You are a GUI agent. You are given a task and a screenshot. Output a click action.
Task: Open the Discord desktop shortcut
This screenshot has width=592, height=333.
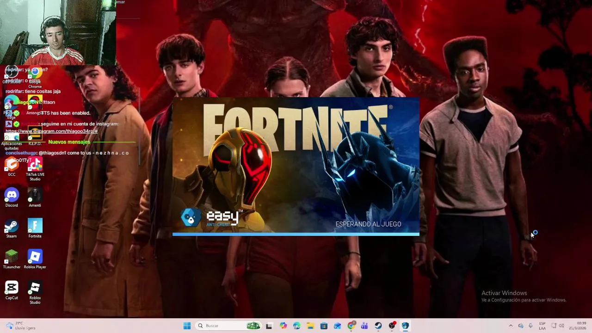pyautogui.click(x=12, y=197)
